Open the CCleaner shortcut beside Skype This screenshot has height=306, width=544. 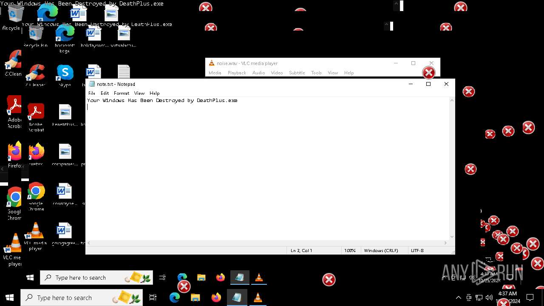[x=35, y=76]
